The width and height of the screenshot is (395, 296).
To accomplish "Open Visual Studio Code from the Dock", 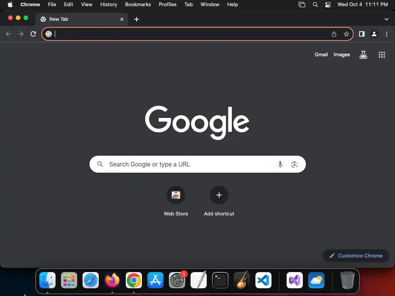I will pyautogui.click(x=263, y=280).
